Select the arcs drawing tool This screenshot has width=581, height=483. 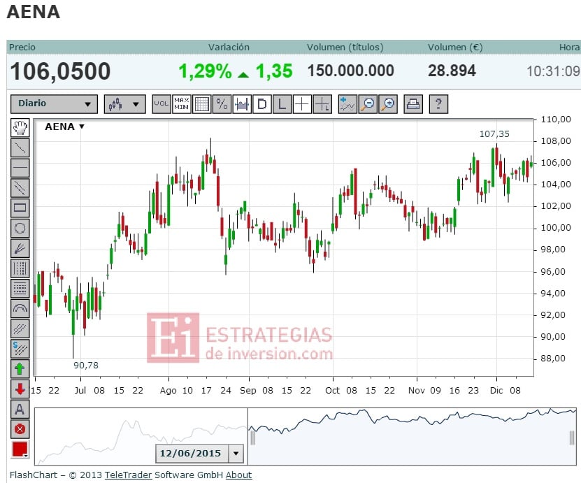pos(20,308)
